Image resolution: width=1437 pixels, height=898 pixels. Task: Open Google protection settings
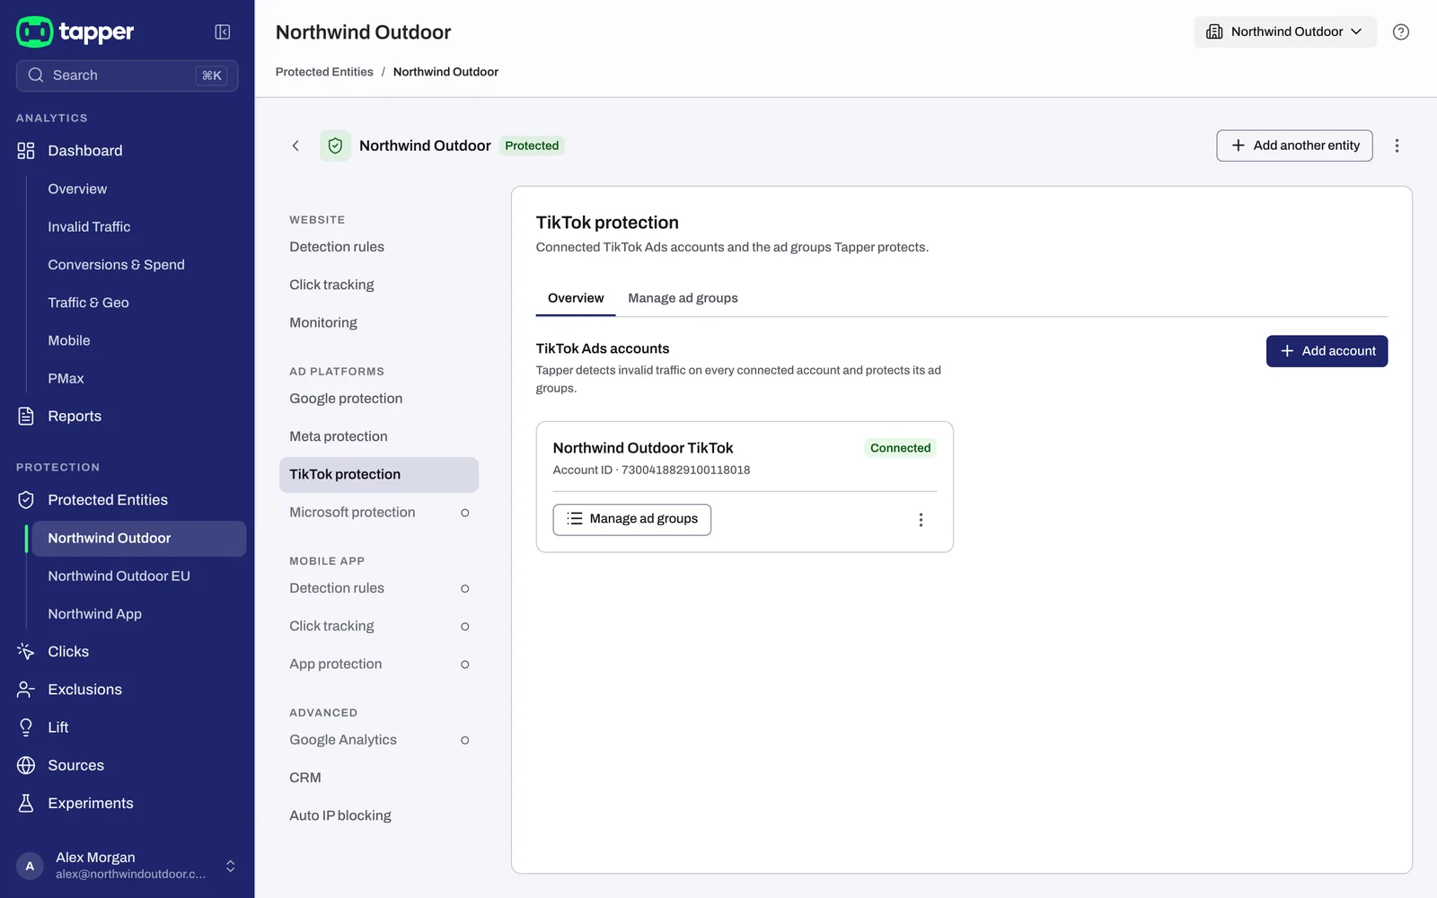point(379,399)
